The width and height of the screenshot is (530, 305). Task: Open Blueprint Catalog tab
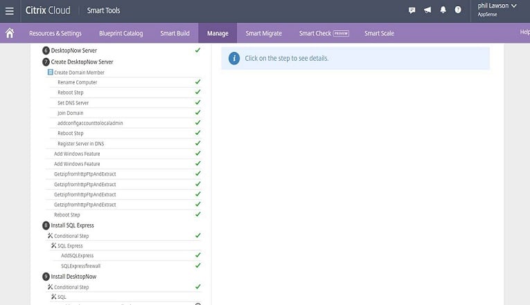121,33
